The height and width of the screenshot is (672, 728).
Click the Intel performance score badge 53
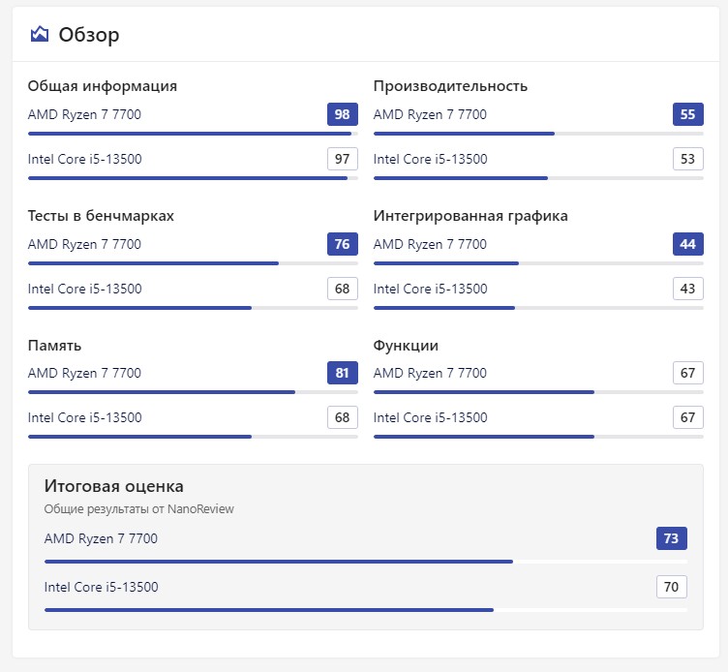(x=687, y=159)
